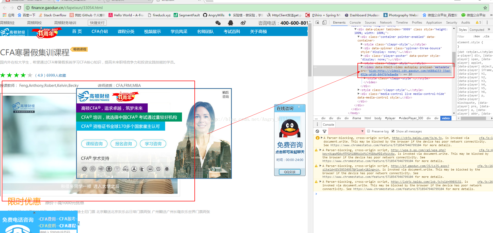Click the 课程咨询 button on the popup
The height and width of the screenshot is (233, 493).
[94, 144]
